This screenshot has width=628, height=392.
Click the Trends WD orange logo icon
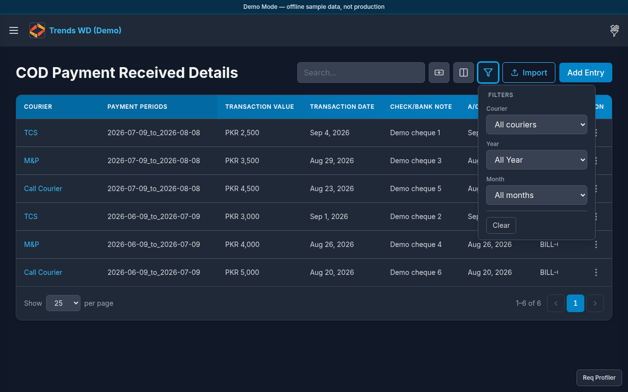pyautogui.click(x=37, y=30)
